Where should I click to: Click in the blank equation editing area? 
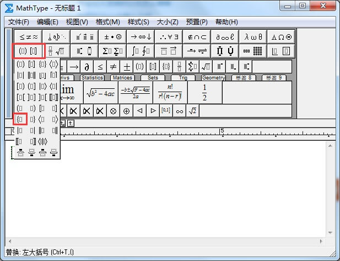pos(193,193)
